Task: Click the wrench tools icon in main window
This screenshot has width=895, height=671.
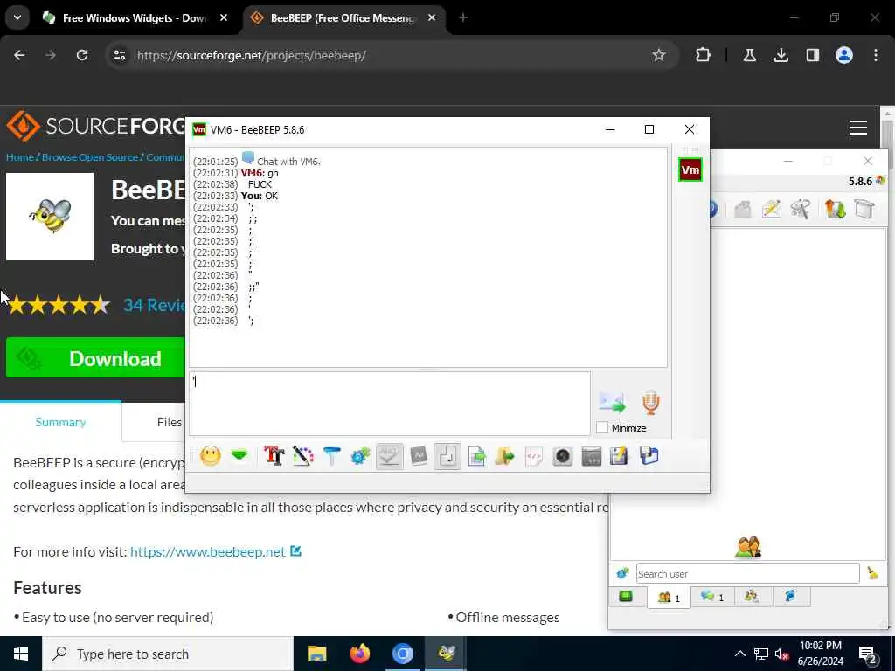Action: (801, 209)
